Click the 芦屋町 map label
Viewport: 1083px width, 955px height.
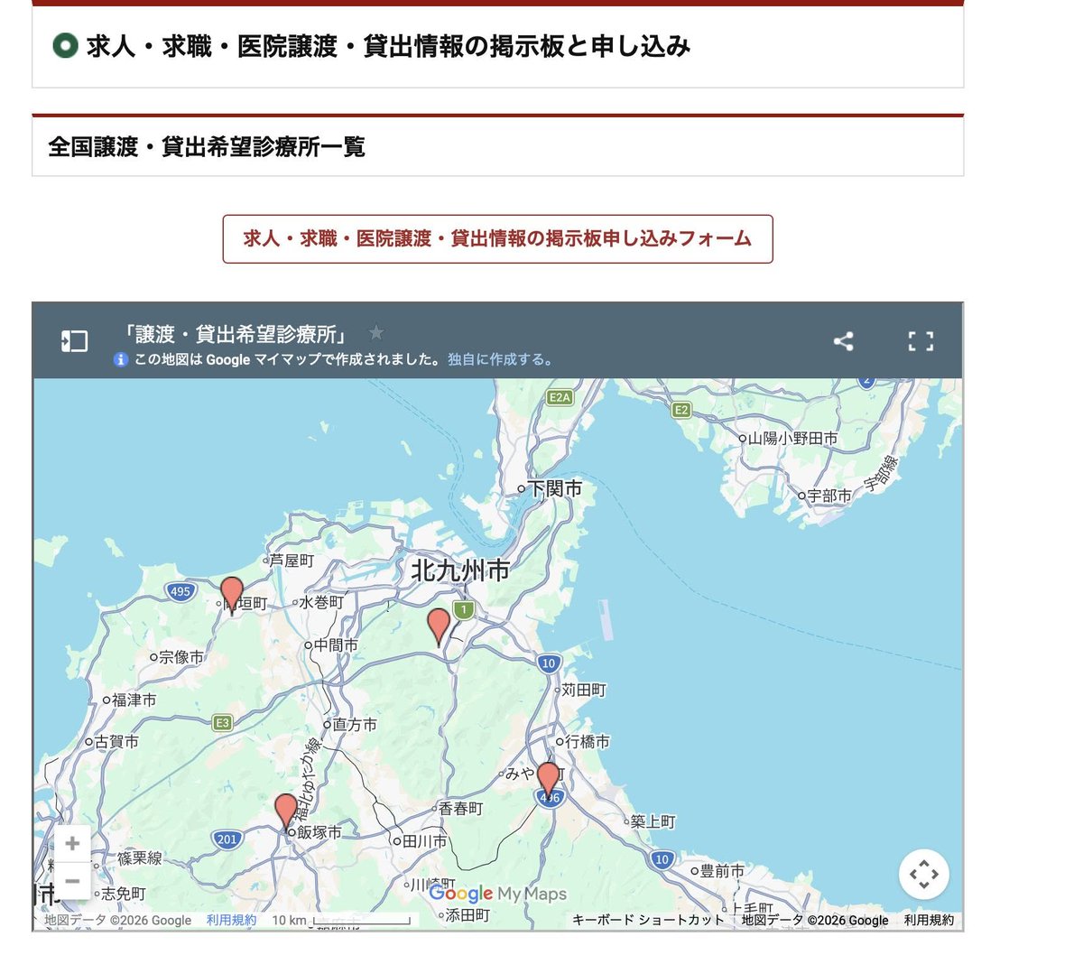click(292, 561)
